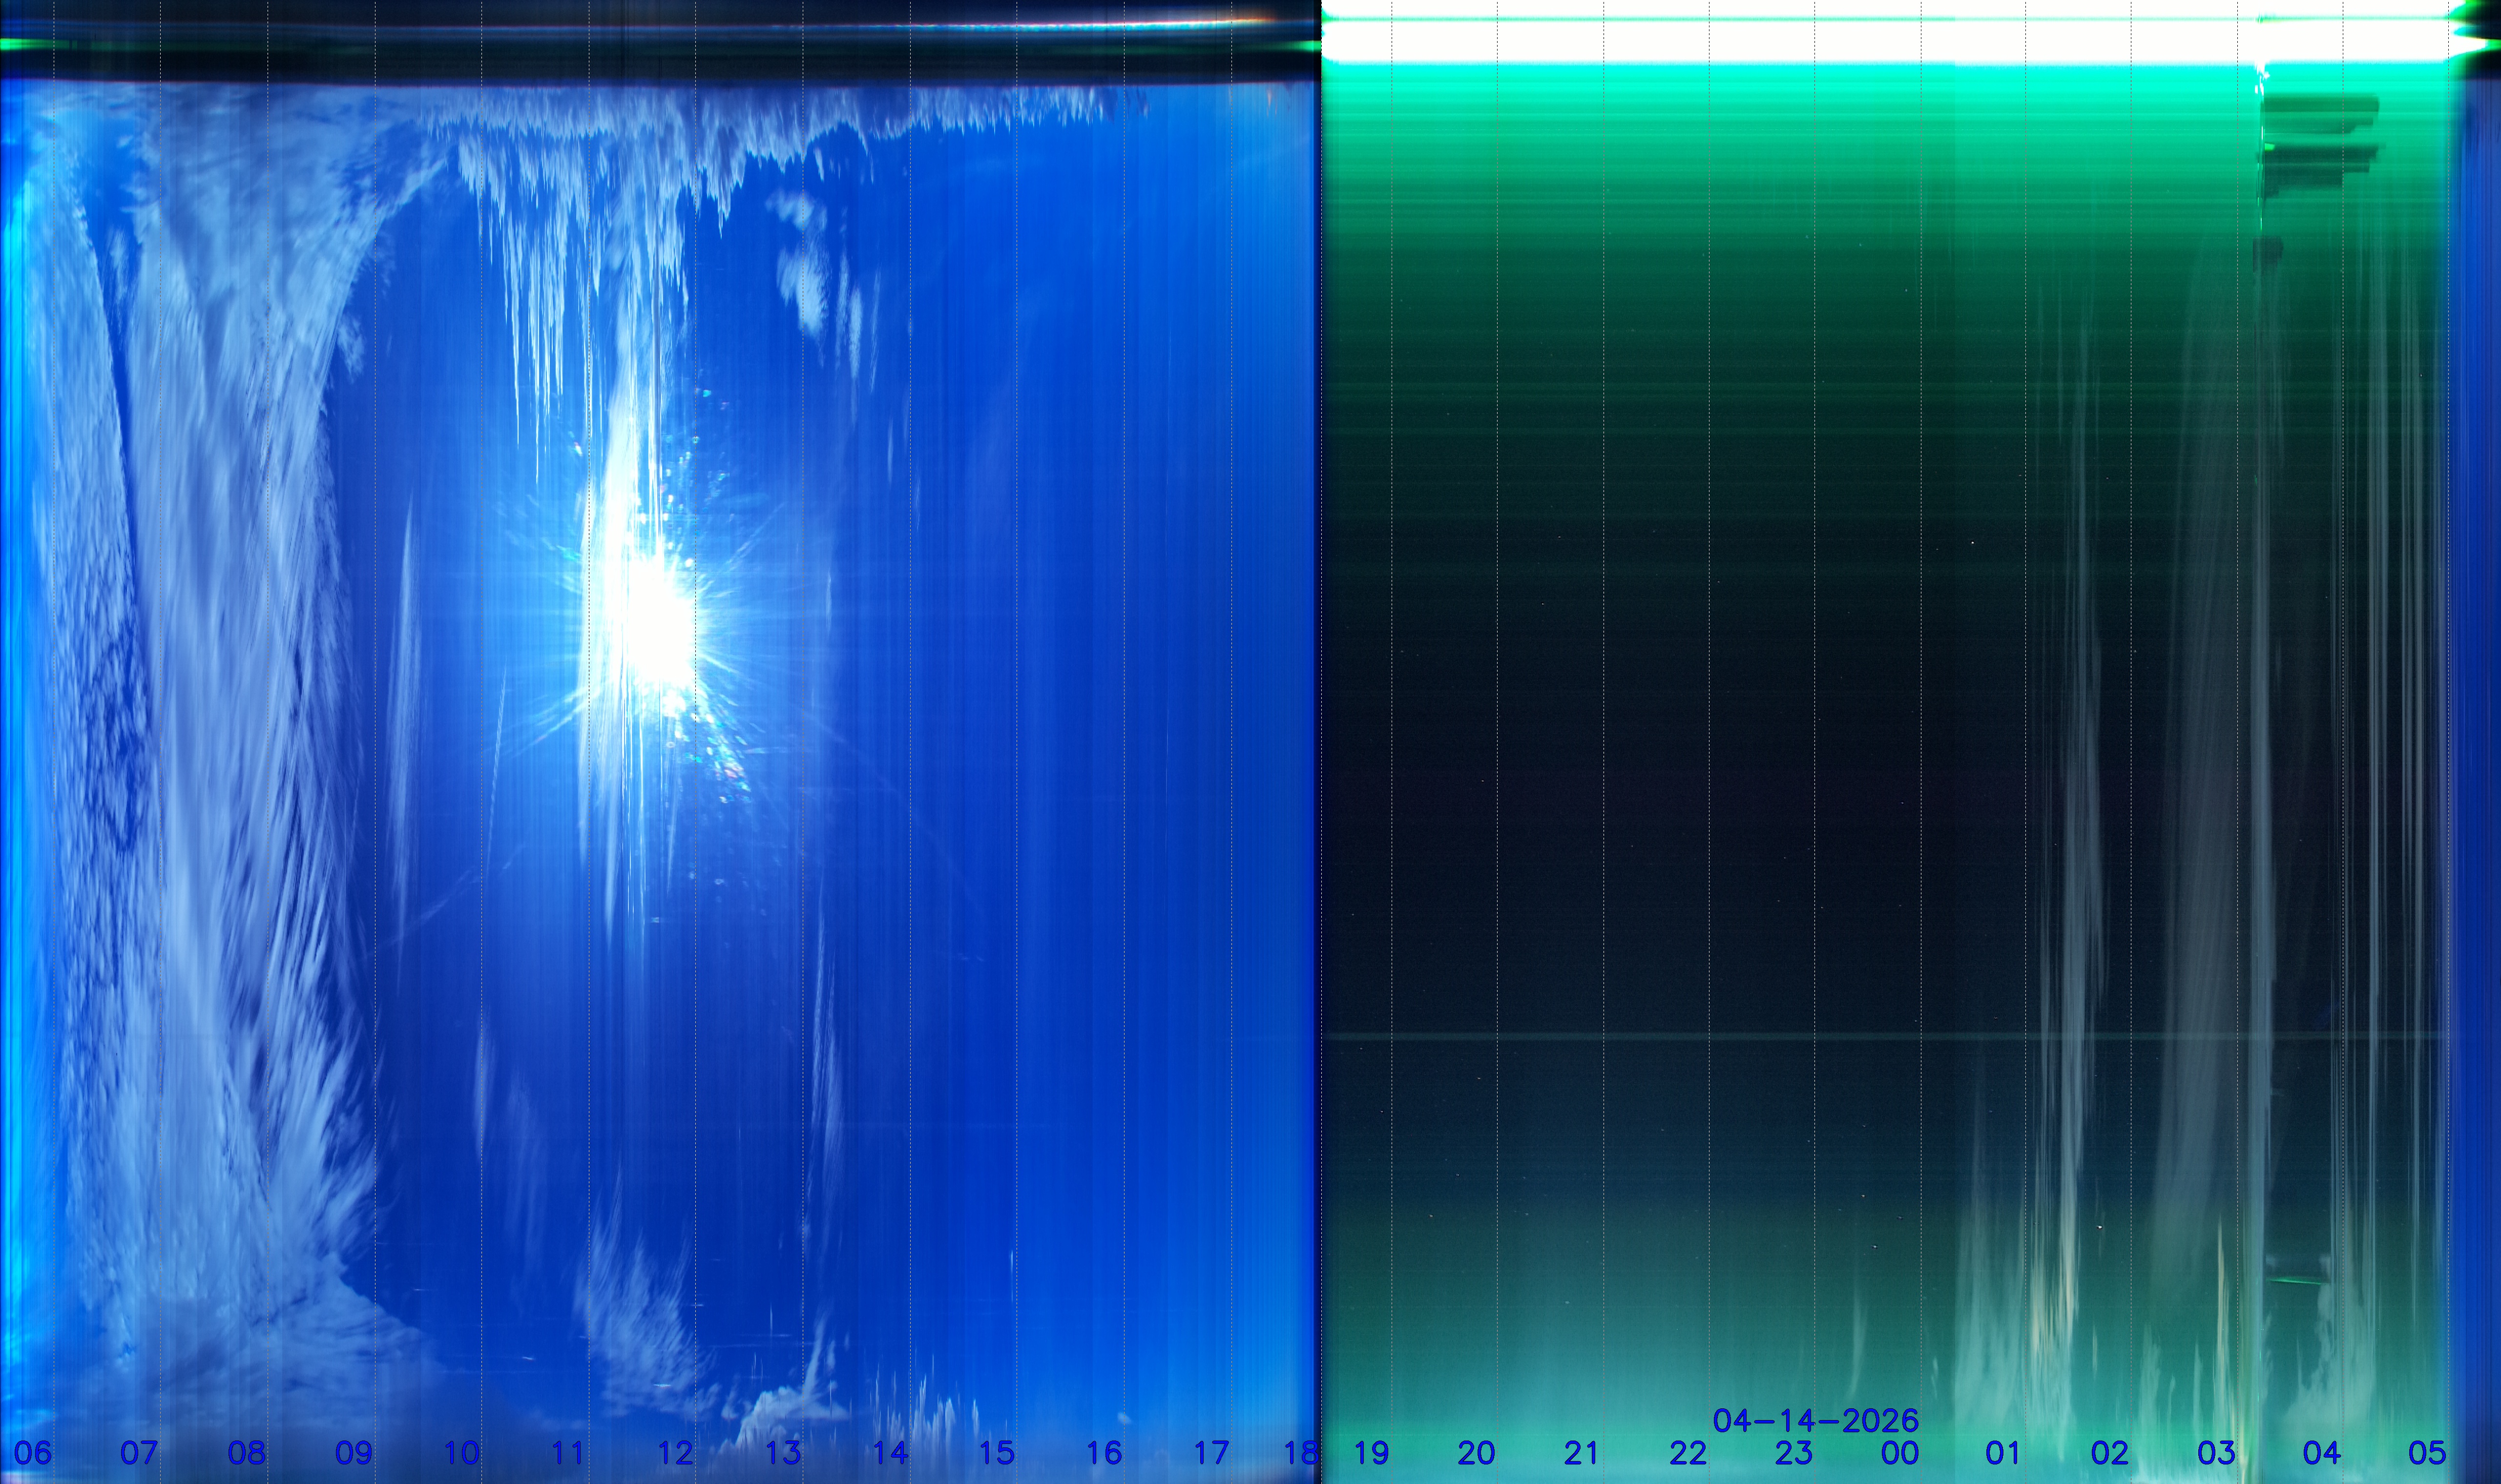This screenshot has width=2501, height=1484.
Task: Click the 12 hour label
Action: 675,1452
